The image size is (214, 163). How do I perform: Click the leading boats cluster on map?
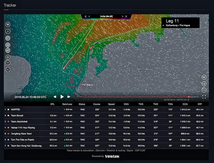[x=64, y=67]
